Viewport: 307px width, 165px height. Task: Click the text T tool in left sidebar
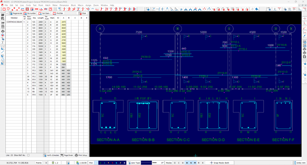coord(3,42)
